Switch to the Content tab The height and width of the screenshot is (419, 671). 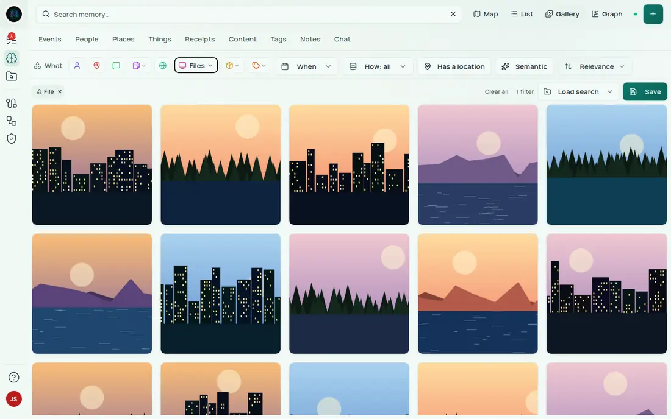click(242, 39)
